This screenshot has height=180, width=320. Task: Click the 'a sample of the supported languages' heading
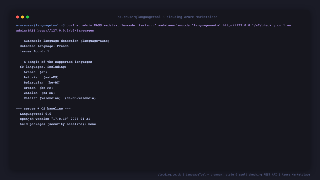[x=58, y=62]
